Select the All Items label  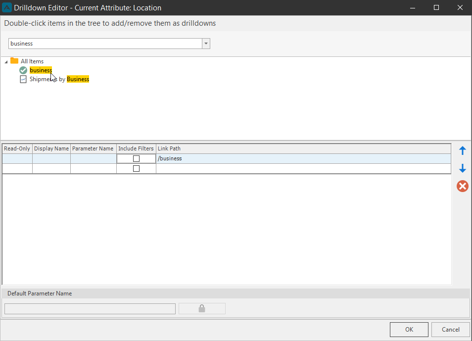click(32, 61)
